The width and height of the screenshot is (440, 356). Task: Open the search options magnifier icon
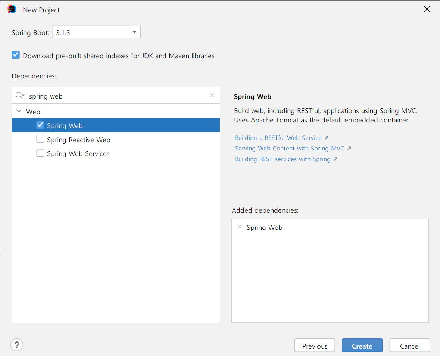[x=20, y=96]
